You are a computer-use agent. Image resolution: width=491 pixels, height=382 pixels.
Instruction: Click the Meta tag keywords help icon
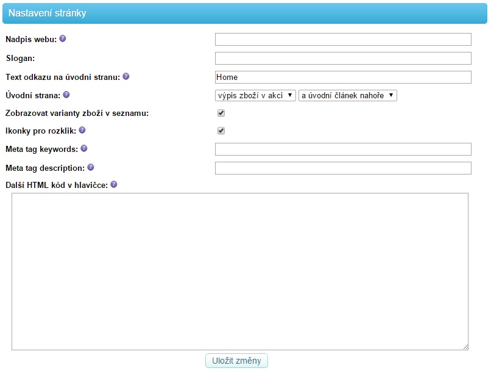tap(84, 148)
